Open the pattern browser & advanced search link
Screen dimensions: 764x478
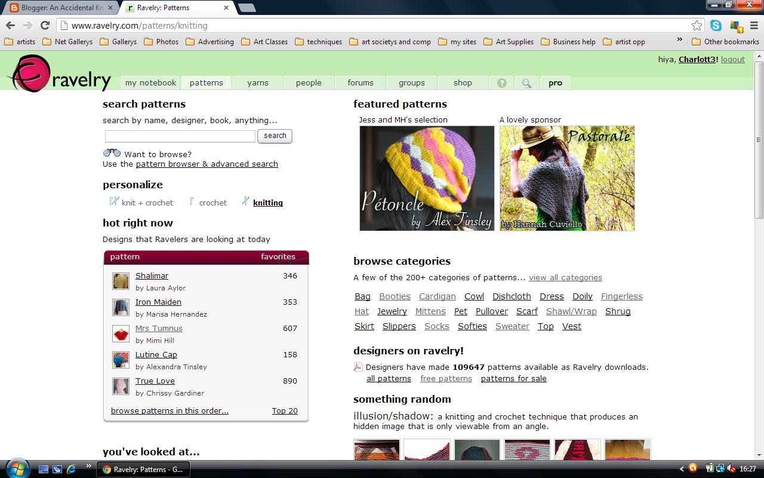point(207,164)
